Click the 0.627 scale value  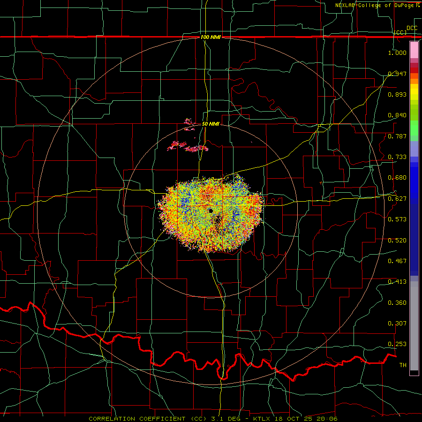click(x=397, y=199)
